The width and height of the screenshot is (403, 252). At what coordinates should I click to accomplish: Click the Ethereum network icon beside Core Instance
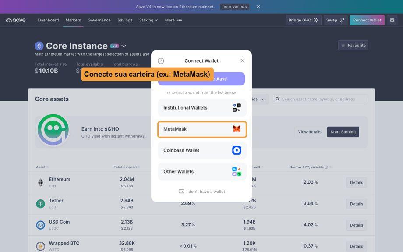pyautogui.click(x=39, y=46)
